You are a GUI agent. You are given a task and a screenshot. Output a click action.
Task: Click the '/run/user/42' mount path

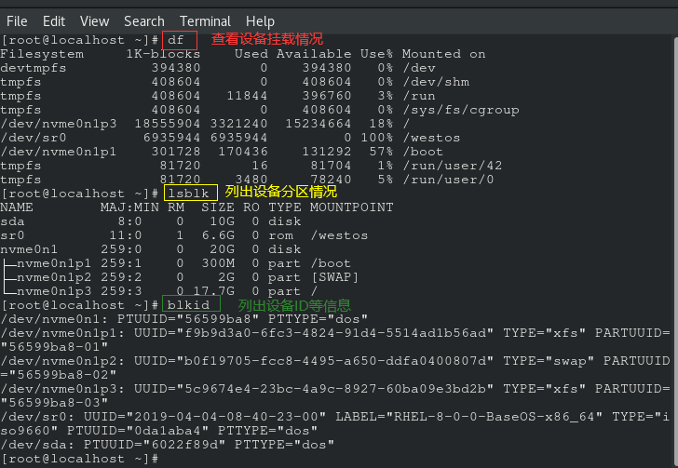(x=453, y=166)
